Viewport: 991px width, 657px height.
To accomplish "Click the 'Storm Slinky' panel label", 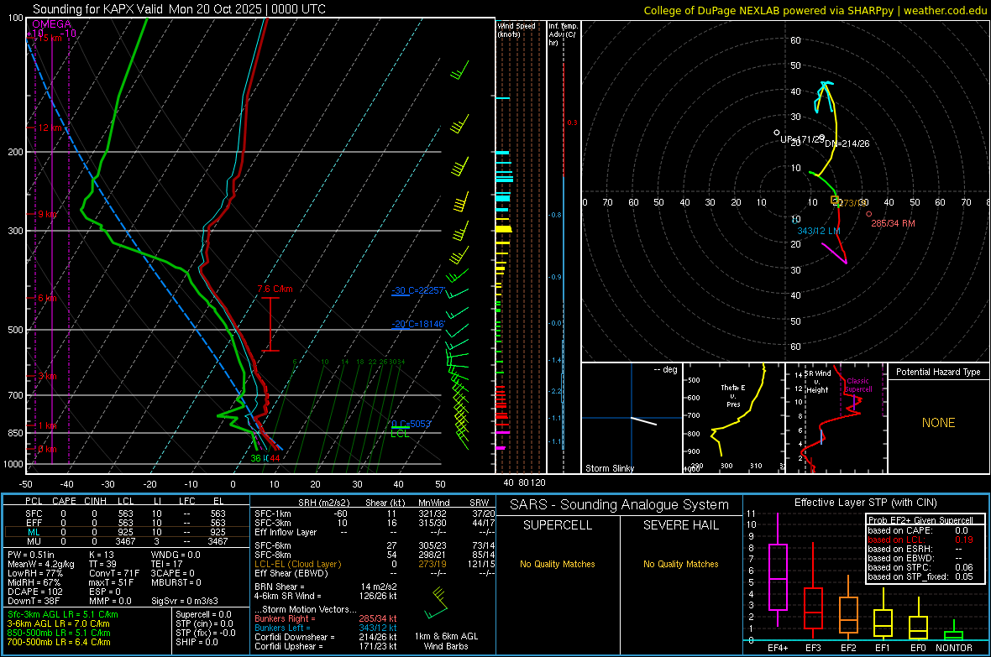I will [609, 468].
